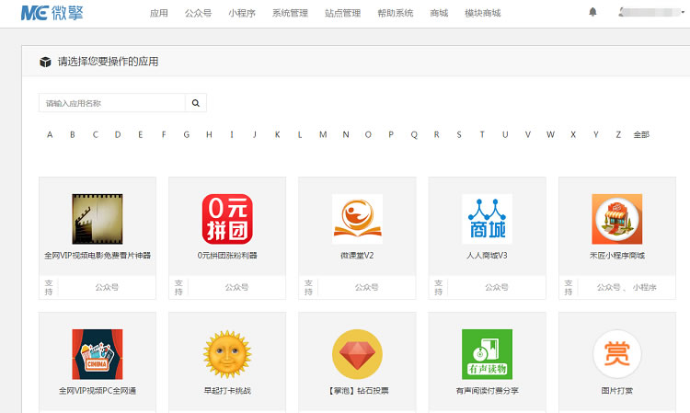This screenshot has width=690, height=413.
Task: Filter apps by letter B
Action: click(x=72, y=134)
